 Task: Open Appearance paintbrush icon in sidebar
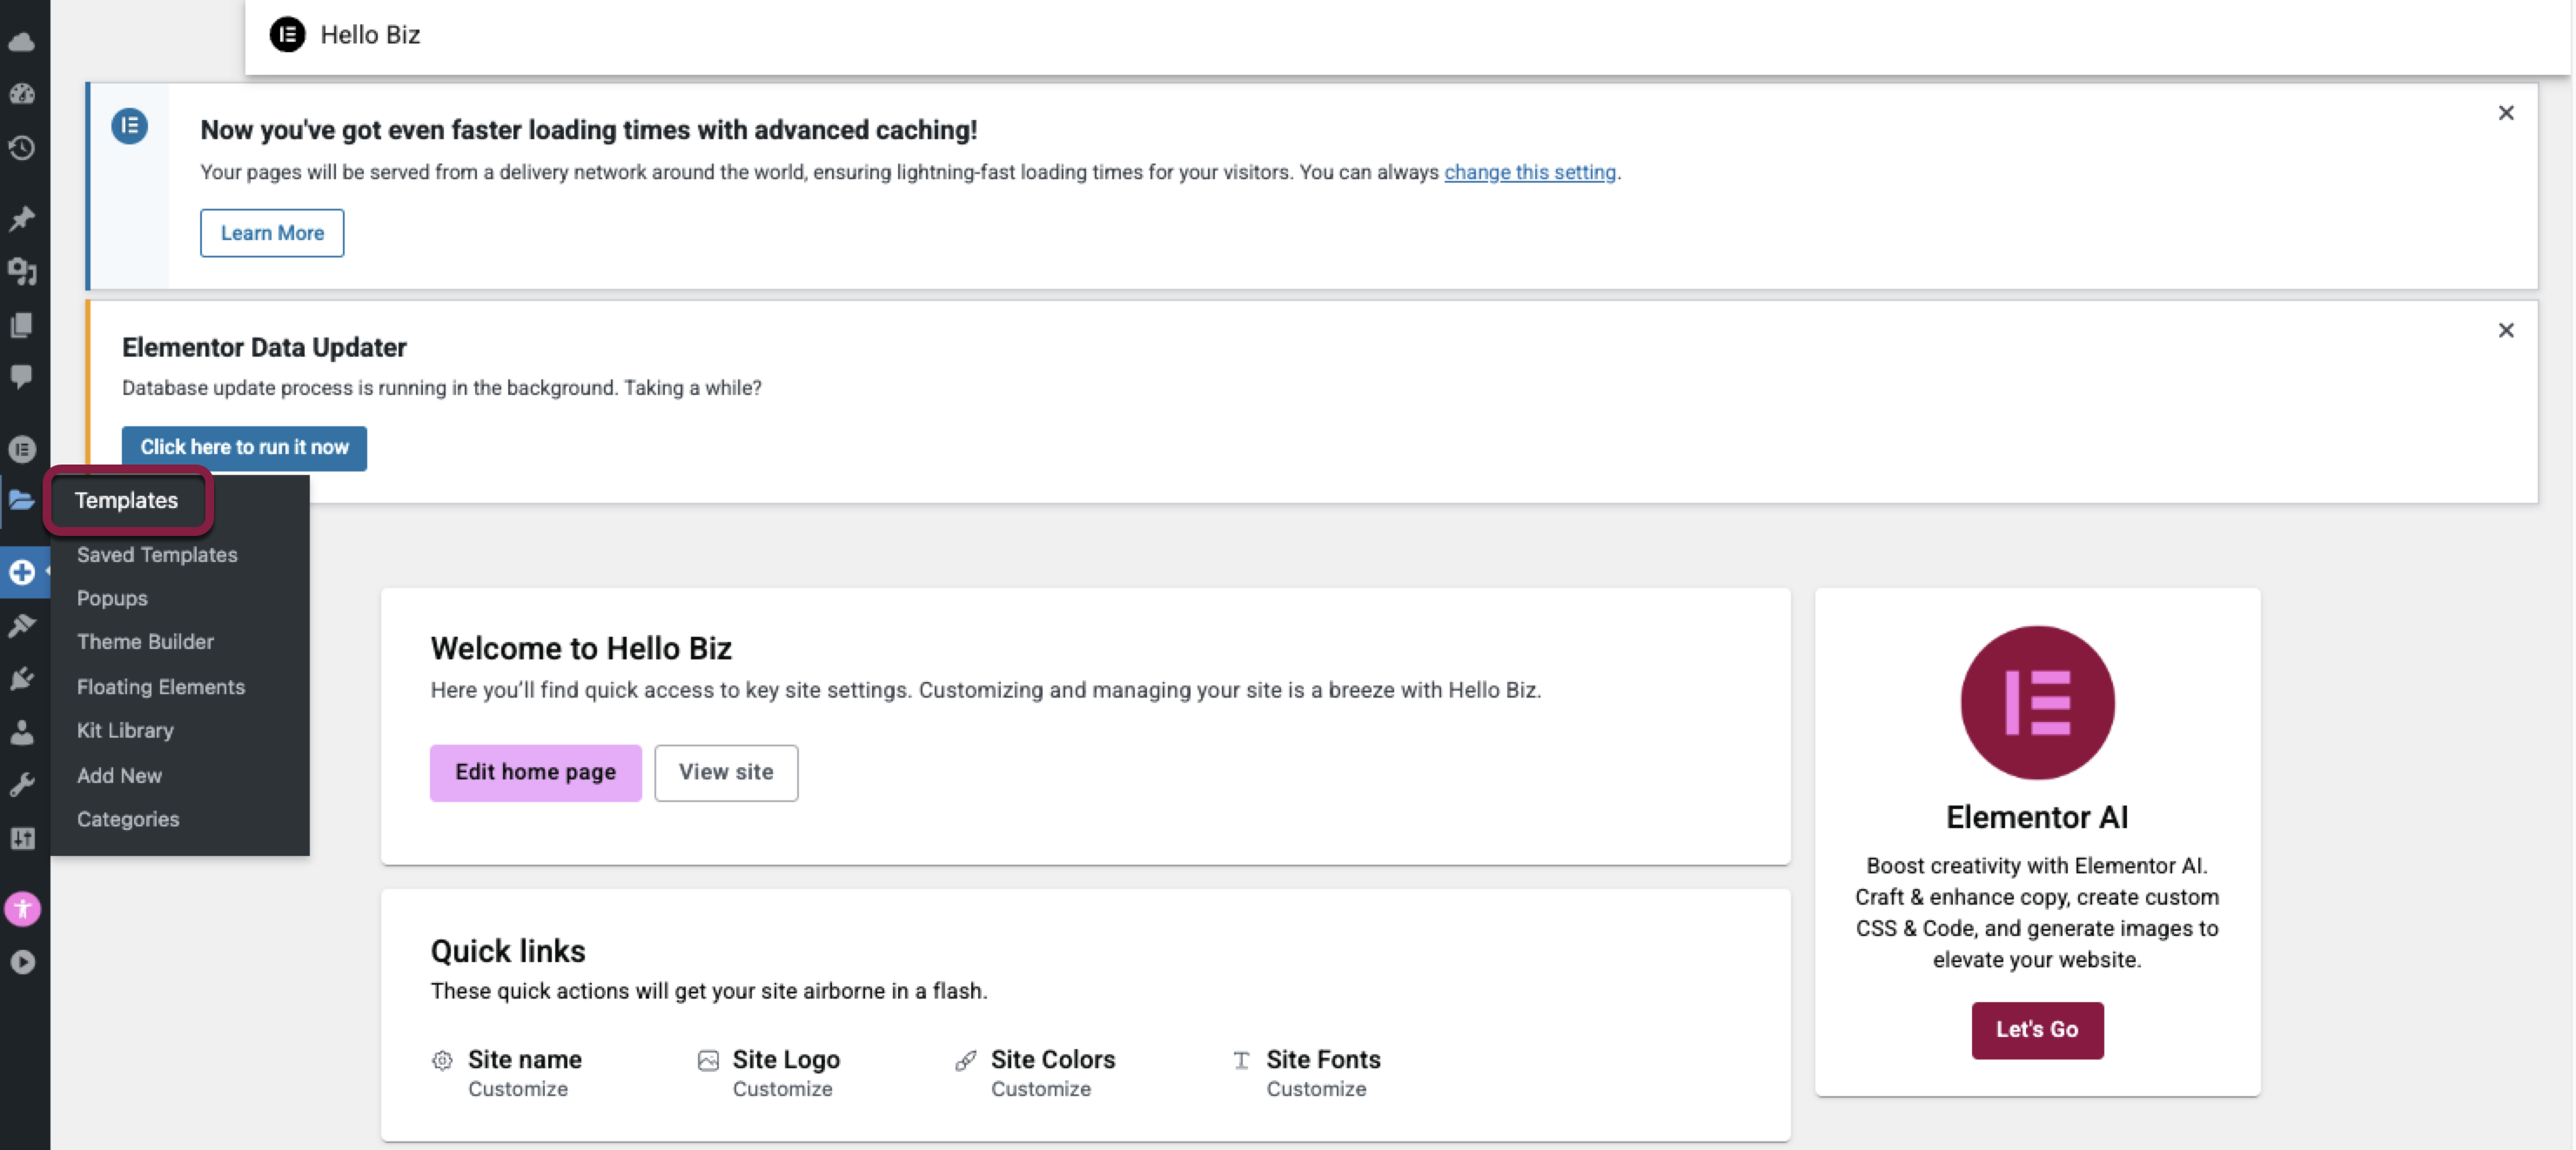[x=22, y=625]
